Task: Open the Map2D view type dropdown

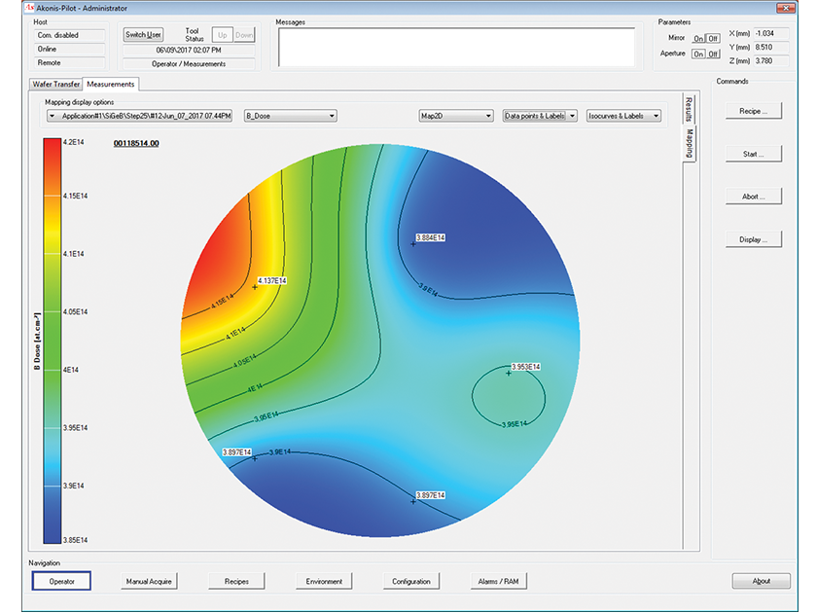Action: 486,115
